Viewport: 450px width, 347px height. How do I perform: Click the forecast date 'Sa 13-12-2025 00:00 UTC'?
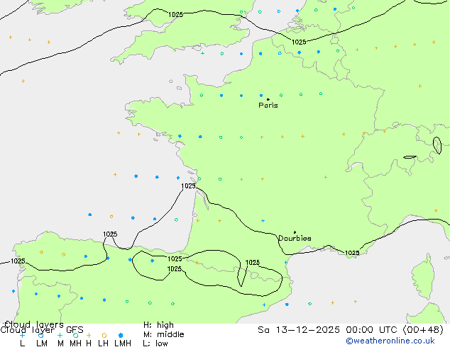pos(329,330)
